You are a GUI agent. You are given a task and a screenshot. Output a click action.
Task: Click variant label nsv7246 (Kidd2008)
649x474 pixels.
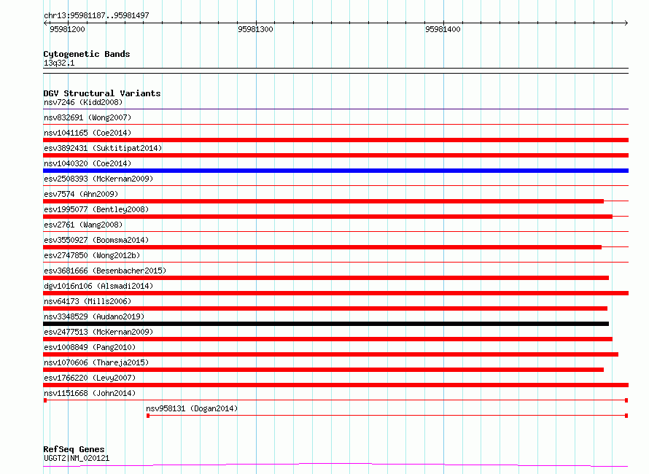click(x=83, y=102)
